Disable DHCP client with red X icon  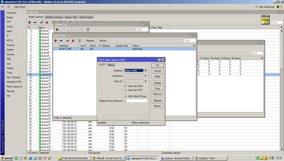73,41
